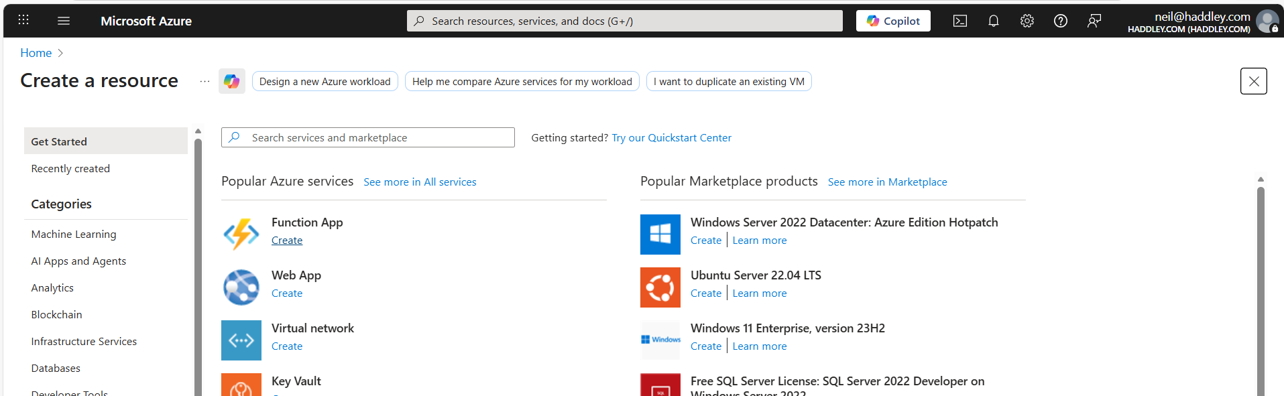Click the Search services and marketplace field
The height and width of the screenshot is (396, 1284).
pos(375,137)
